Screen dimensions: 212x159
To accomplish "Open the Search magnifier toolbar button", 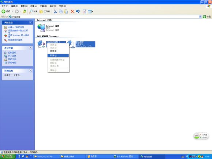I will (33, 11).
